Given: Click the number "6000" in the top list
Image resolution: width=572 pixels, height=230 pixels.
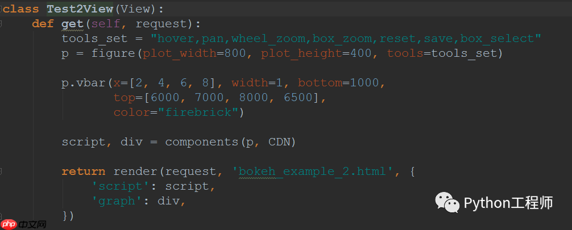Looking at the screenshot, I should pyautogui.click(x=165, y=98).
